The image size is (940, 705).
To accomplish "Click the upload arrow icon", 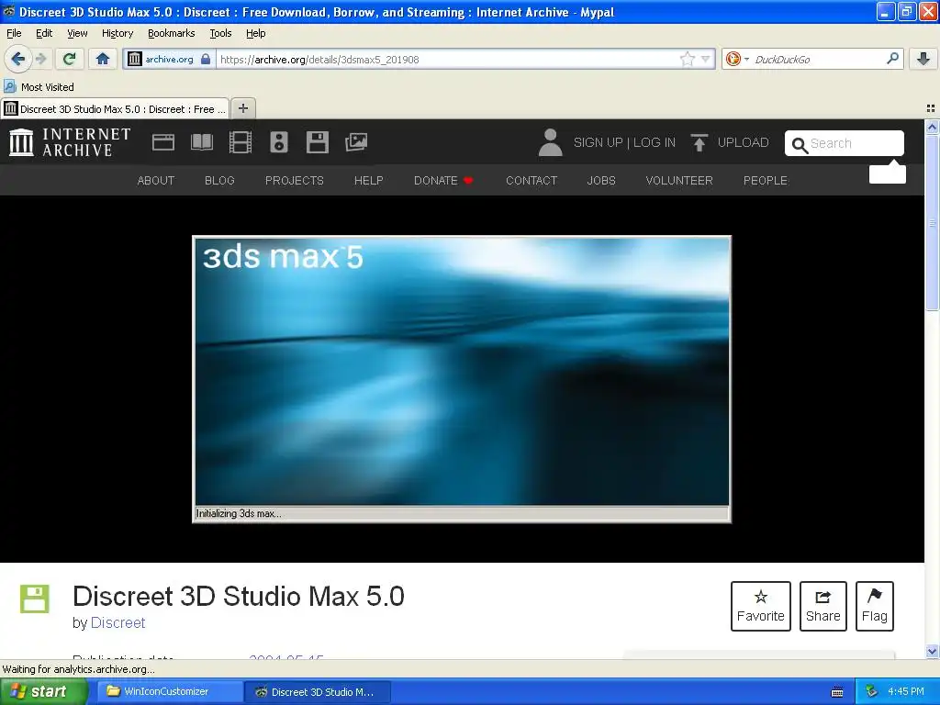I will pyautogui.click(x=699, y=142).
